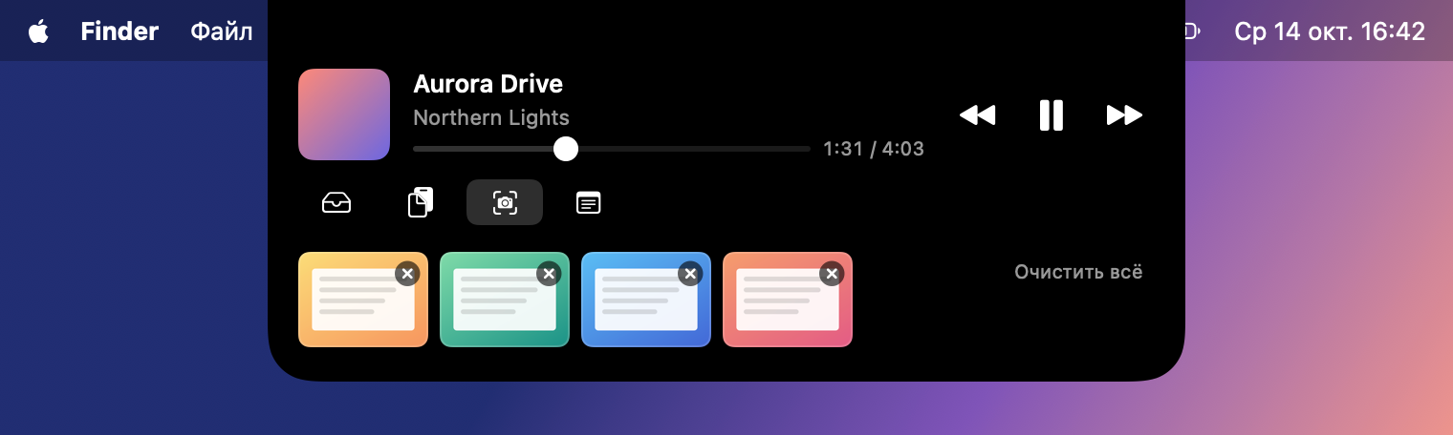Open the blue screenshot thumbnail

pyautogui.click(x=646, y=300)
